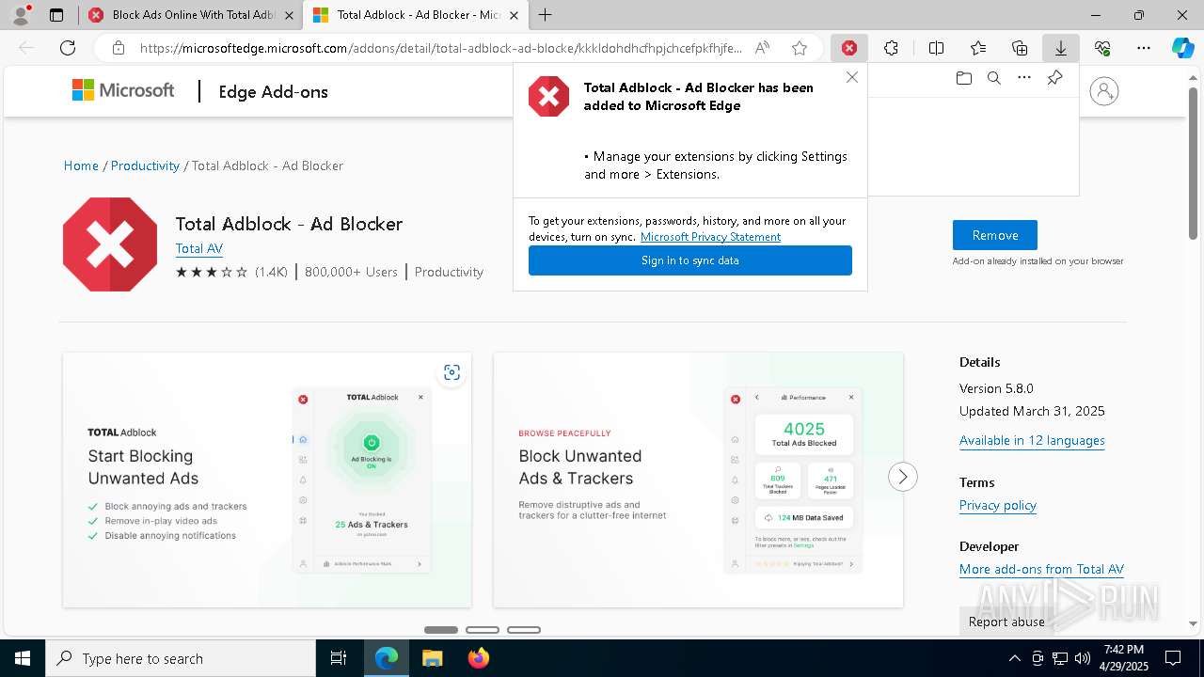Open Total Adblock extension toolbar icon

[849, 48]
